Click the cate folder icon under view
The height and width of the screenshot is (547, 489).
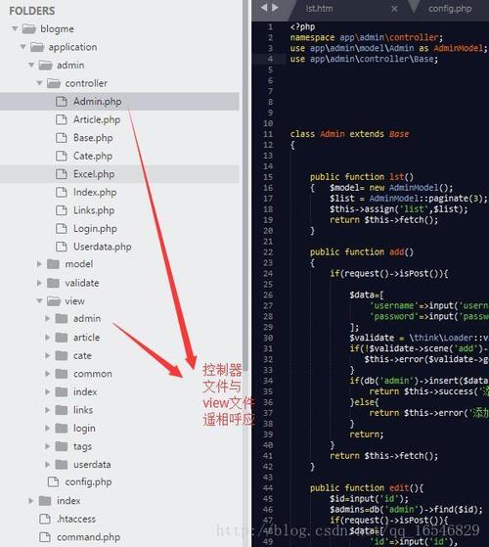62,355
